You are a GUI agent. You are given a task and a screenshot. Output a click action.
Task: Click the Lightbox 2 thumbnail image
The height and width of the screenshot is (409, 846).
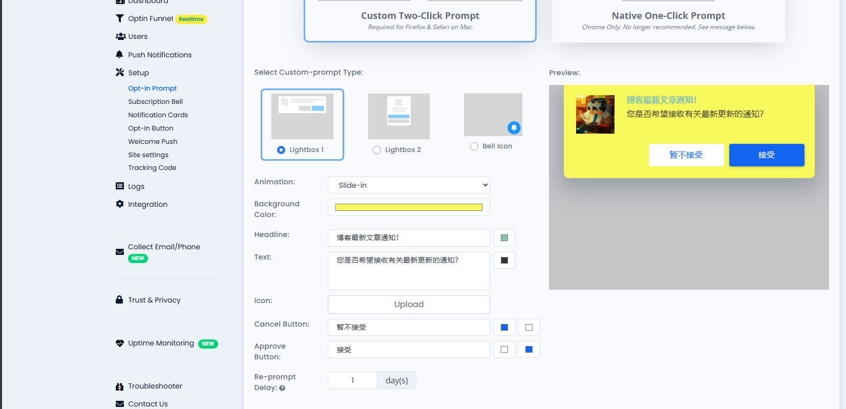click(x=399, y=116)
